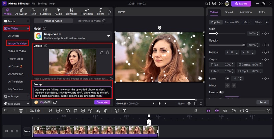This screenshot has height=139, width=274.
Task: Select the Remove BG sub-tab
Action: [232, 22]
